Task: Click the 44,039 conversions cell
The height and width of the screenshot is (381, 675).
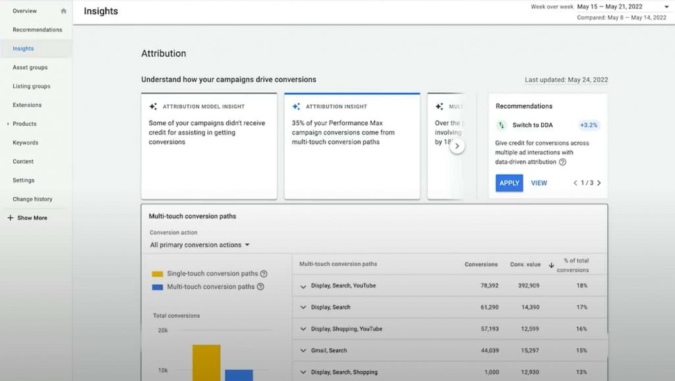Action: coord(490,351)
